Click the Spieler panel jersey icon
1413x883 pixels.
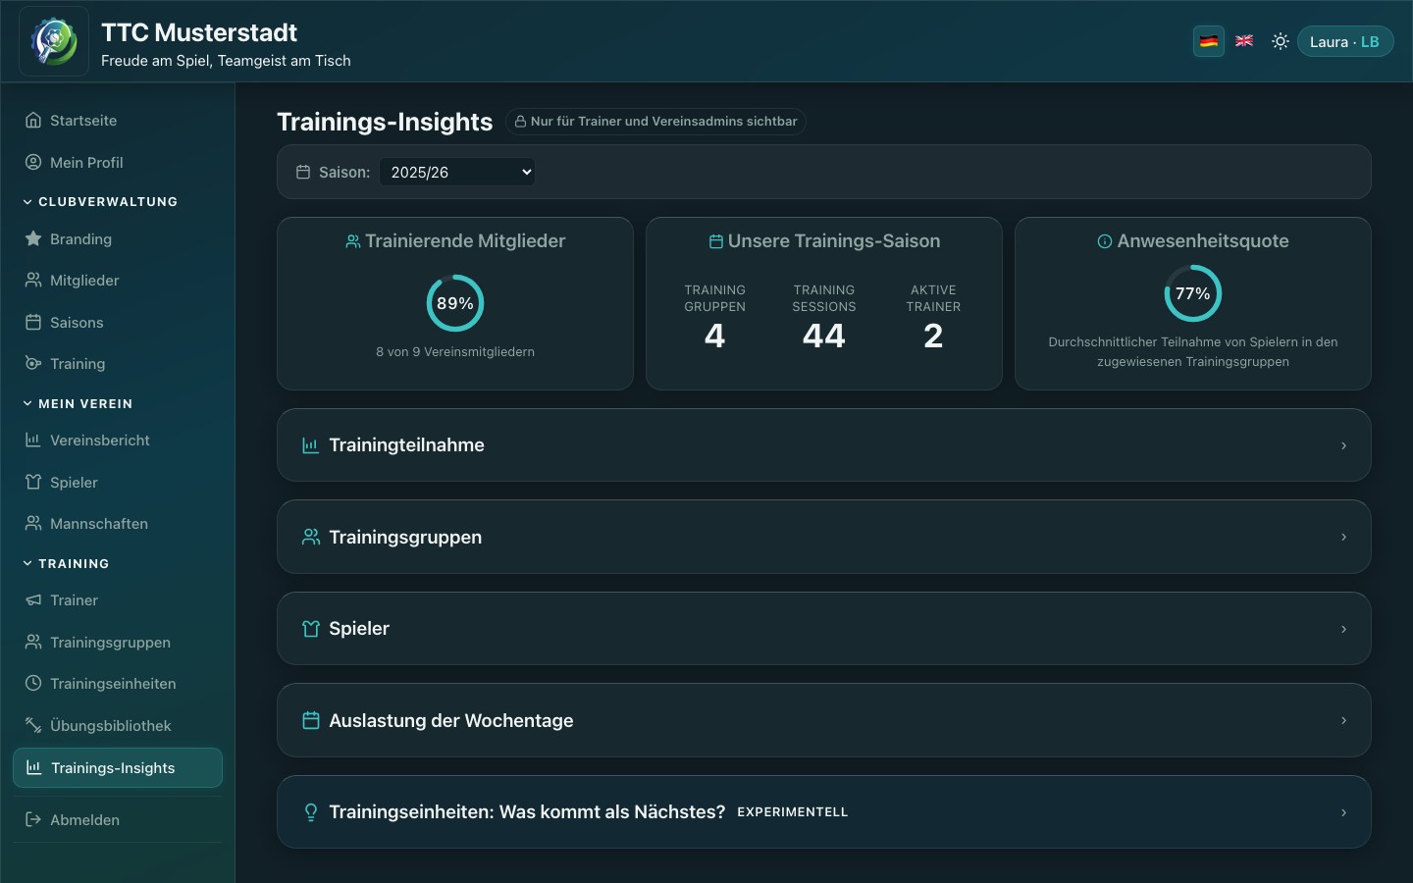click(311, 629)
